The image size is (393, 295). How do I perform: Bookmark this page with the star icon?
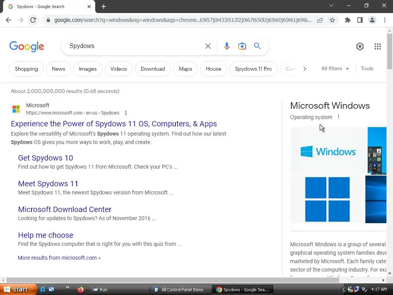(x=332, y=20)
